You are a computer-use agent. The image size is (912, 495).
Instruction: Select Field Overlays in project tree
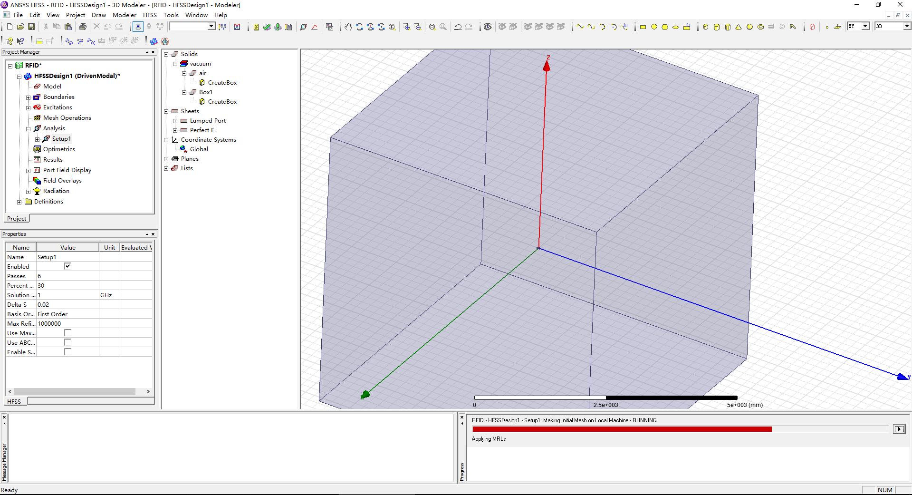click(62, 181)
